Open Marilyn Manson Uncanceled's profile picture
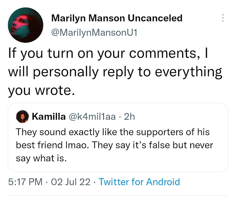Image resolution: width=236 pixels, height=200 pixels. pyautogui.click(x=24, y=25)
